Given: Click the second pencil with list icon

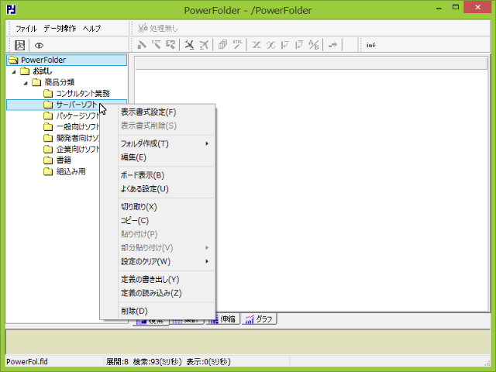Looking at the screenshot, I should pyautogui.click(x=156, y=45).
